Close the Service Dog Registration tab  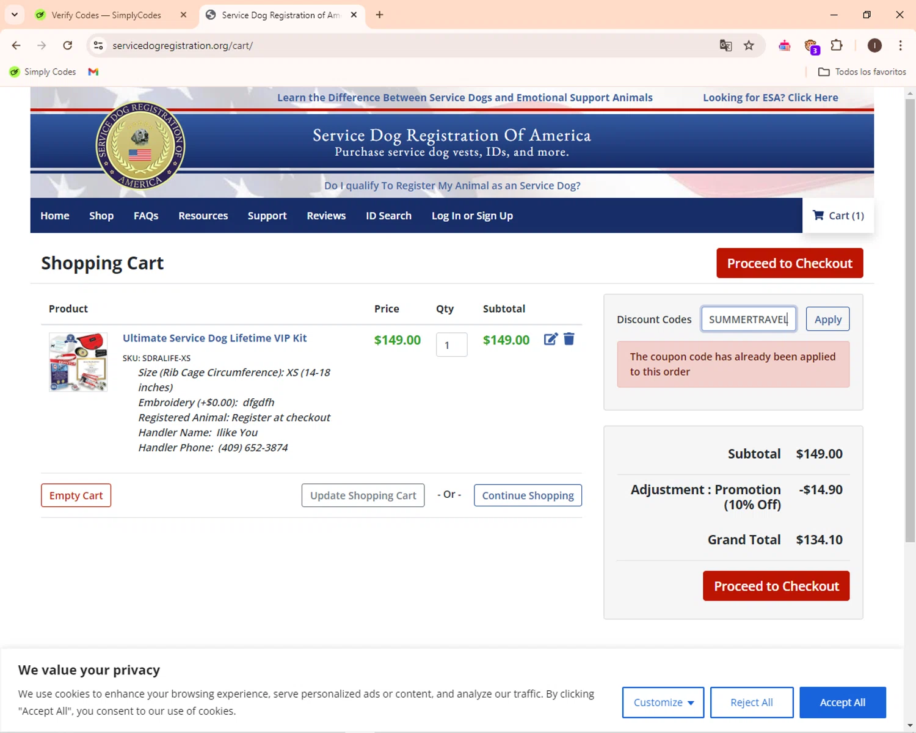[354, 15]
